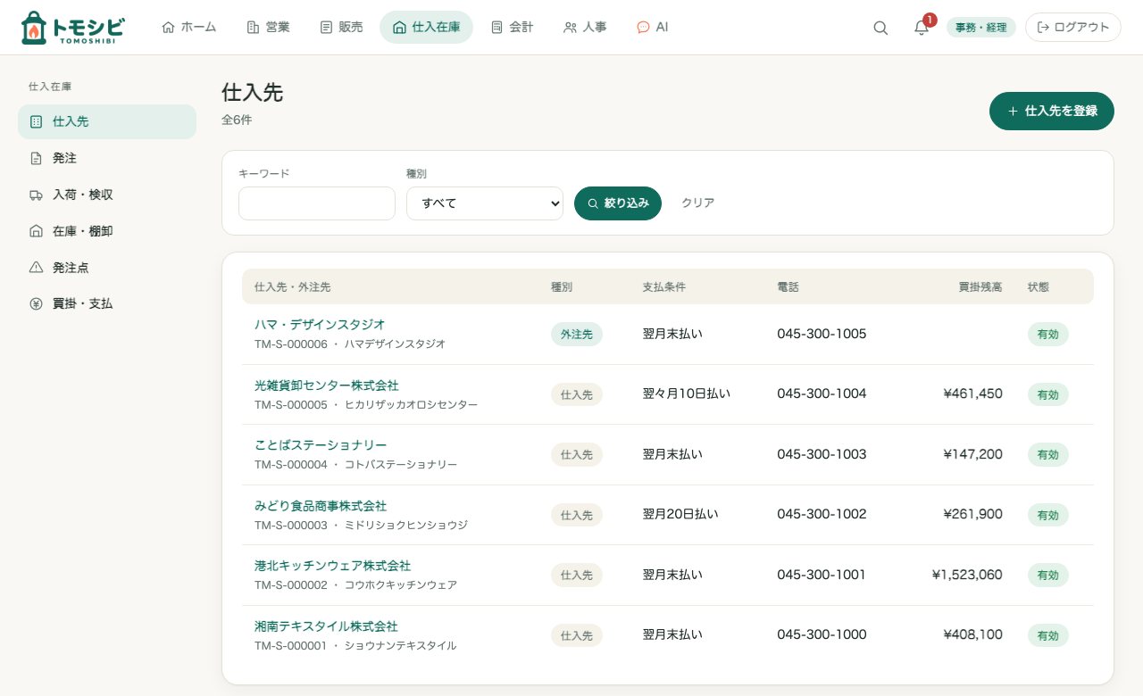Click phone number 045-300-1003
Image resolution: width=1143 pixels, height=696 pixels.
[x=822, y=454]
